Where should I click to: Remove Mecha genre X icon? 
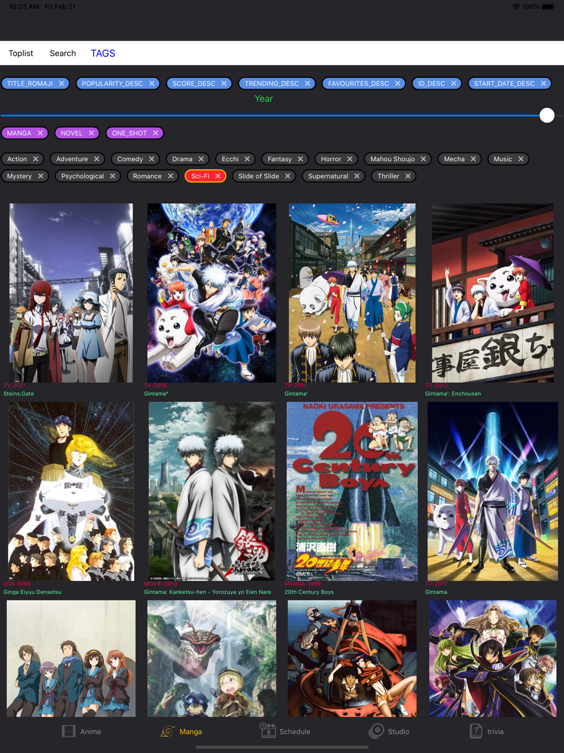(x=473, y=159)
